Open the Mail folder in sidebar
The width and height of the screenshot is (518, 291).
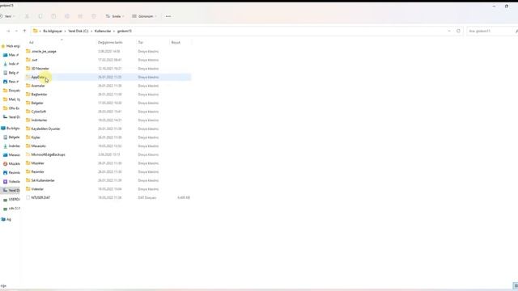(x=11, y=99)
